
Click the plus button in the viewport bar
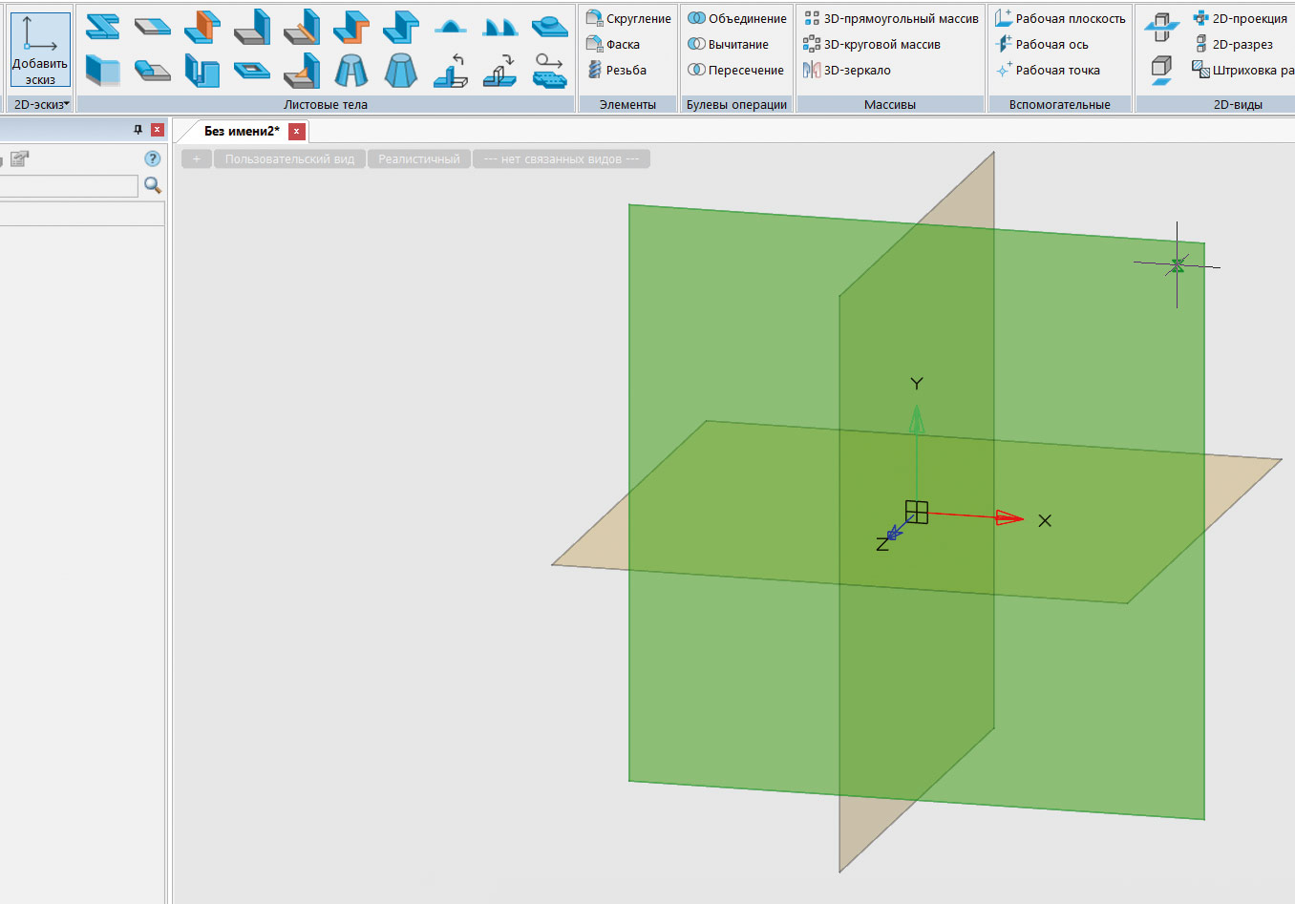(x=197, y=159)
